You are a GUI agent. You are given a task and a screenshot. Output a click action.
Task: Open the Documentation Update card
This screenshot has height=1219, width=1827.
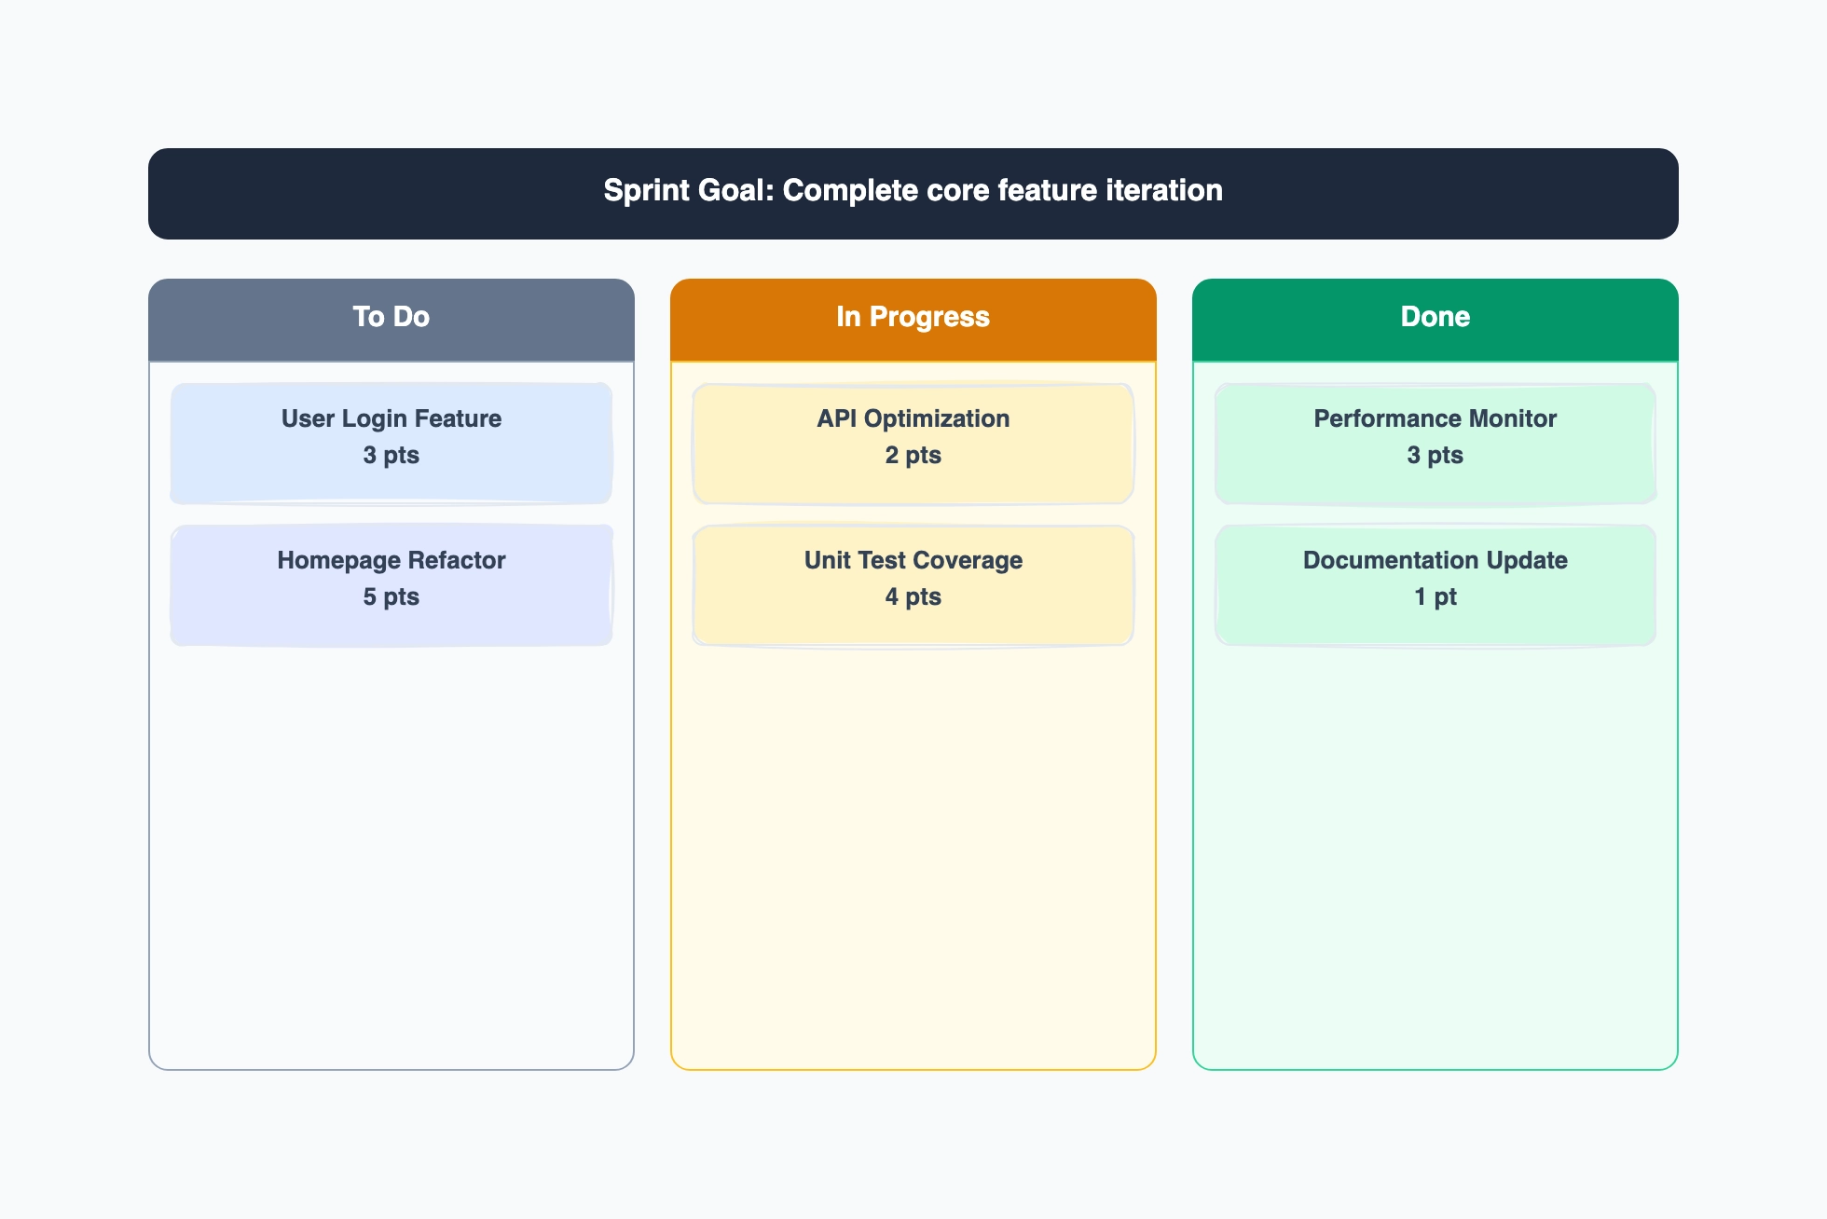tap(1435, 585)
